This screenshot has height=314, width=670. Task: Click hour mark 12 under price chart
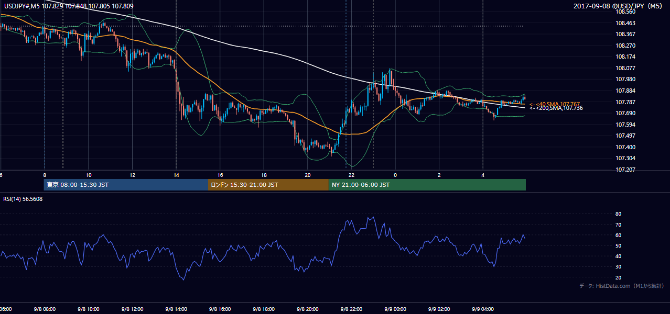point(133,175)
